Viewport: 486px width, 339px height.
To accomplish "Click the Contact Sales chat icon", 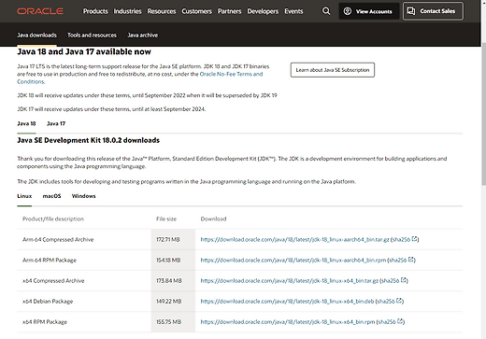I will tap(411, 11).
